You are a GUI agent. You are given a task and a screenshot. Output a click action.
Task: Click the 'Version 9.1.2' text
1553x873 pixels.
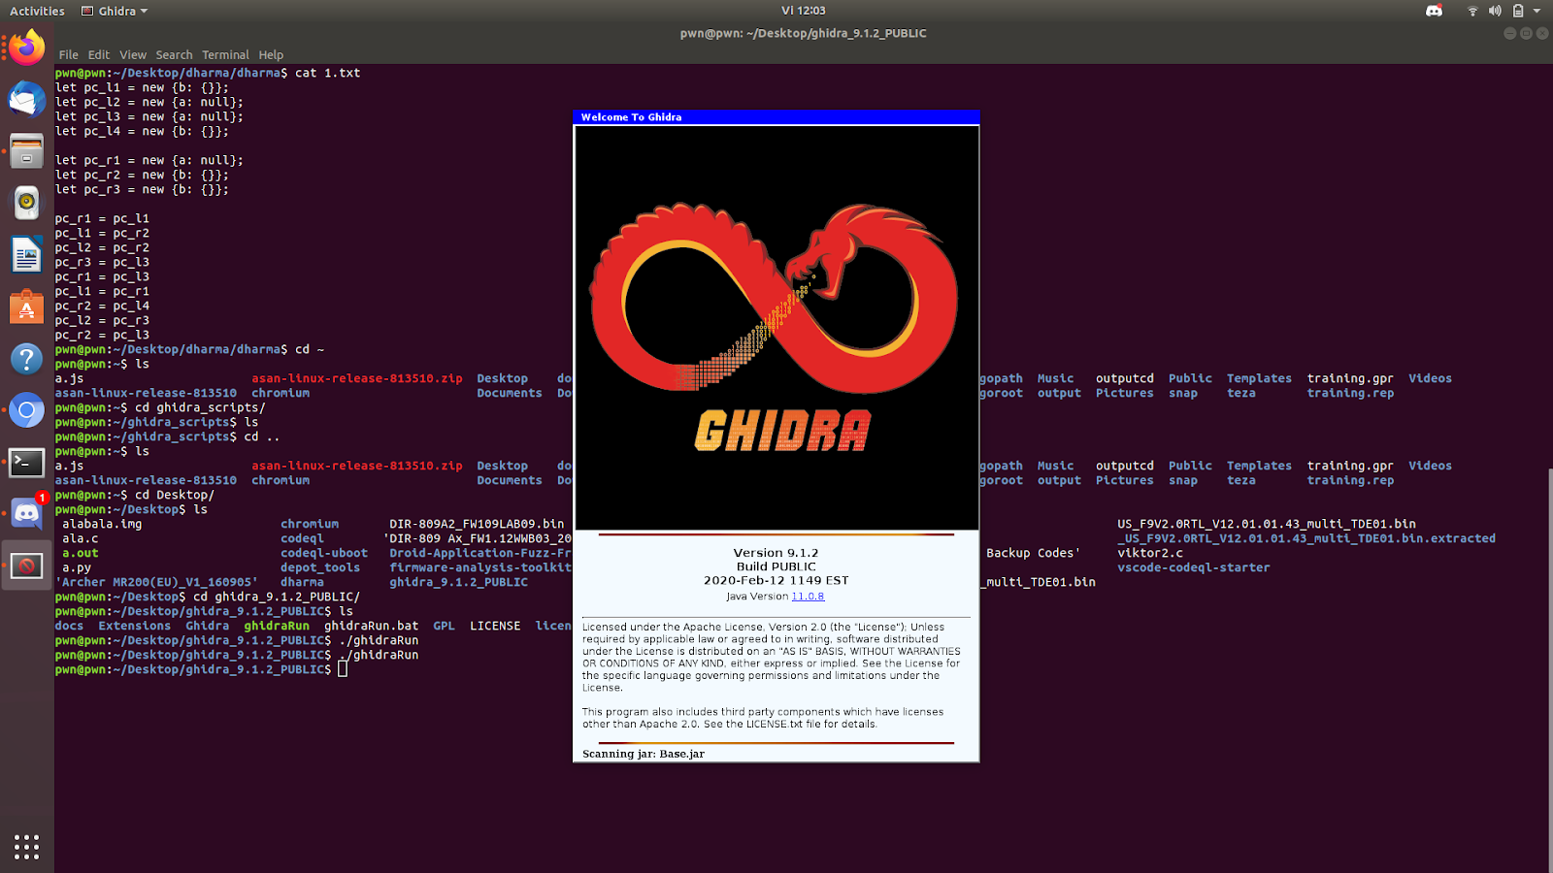776,553
